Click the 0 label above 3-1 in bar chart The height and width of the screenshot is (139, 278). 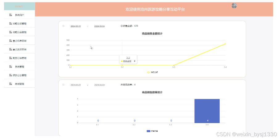pos(98,121)
